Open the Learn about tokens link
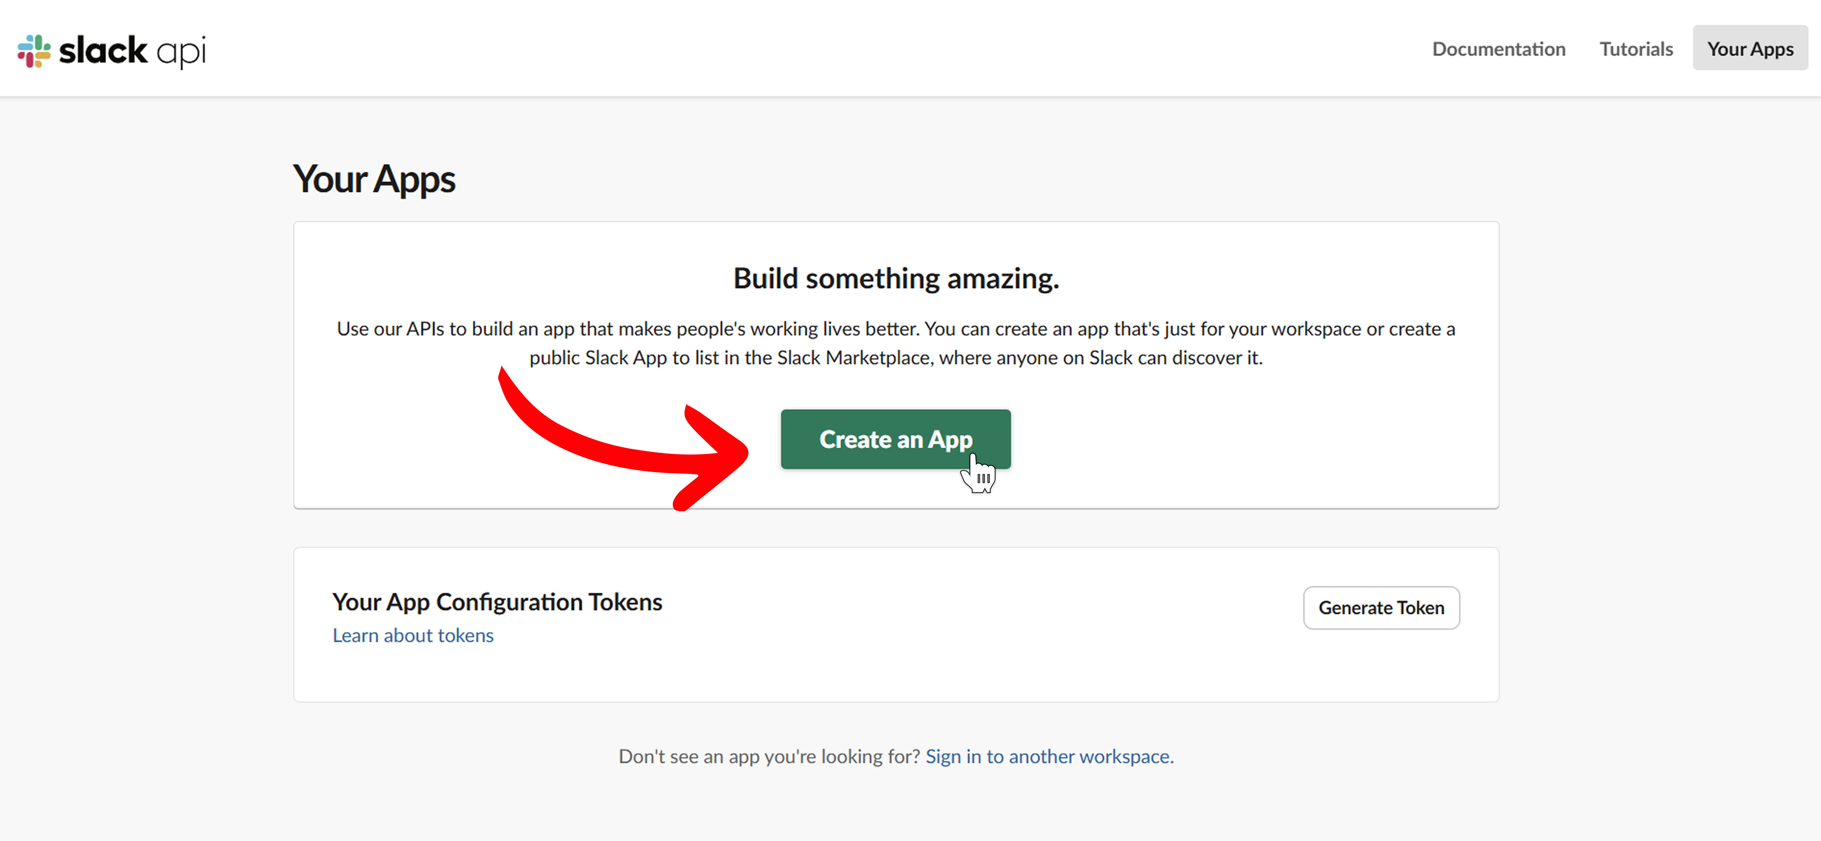This screenshot has height=841, width=1821. point(413,636)
